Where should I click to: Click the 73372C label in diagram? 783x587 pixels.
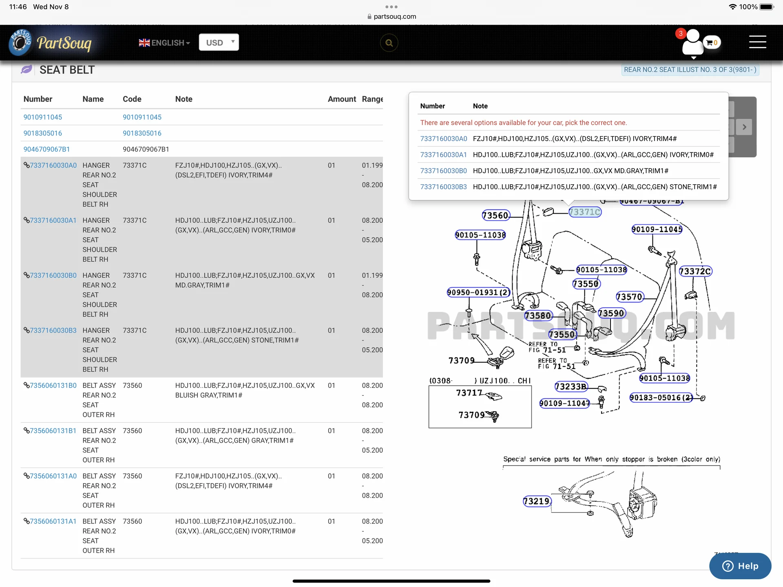[695, 271]
